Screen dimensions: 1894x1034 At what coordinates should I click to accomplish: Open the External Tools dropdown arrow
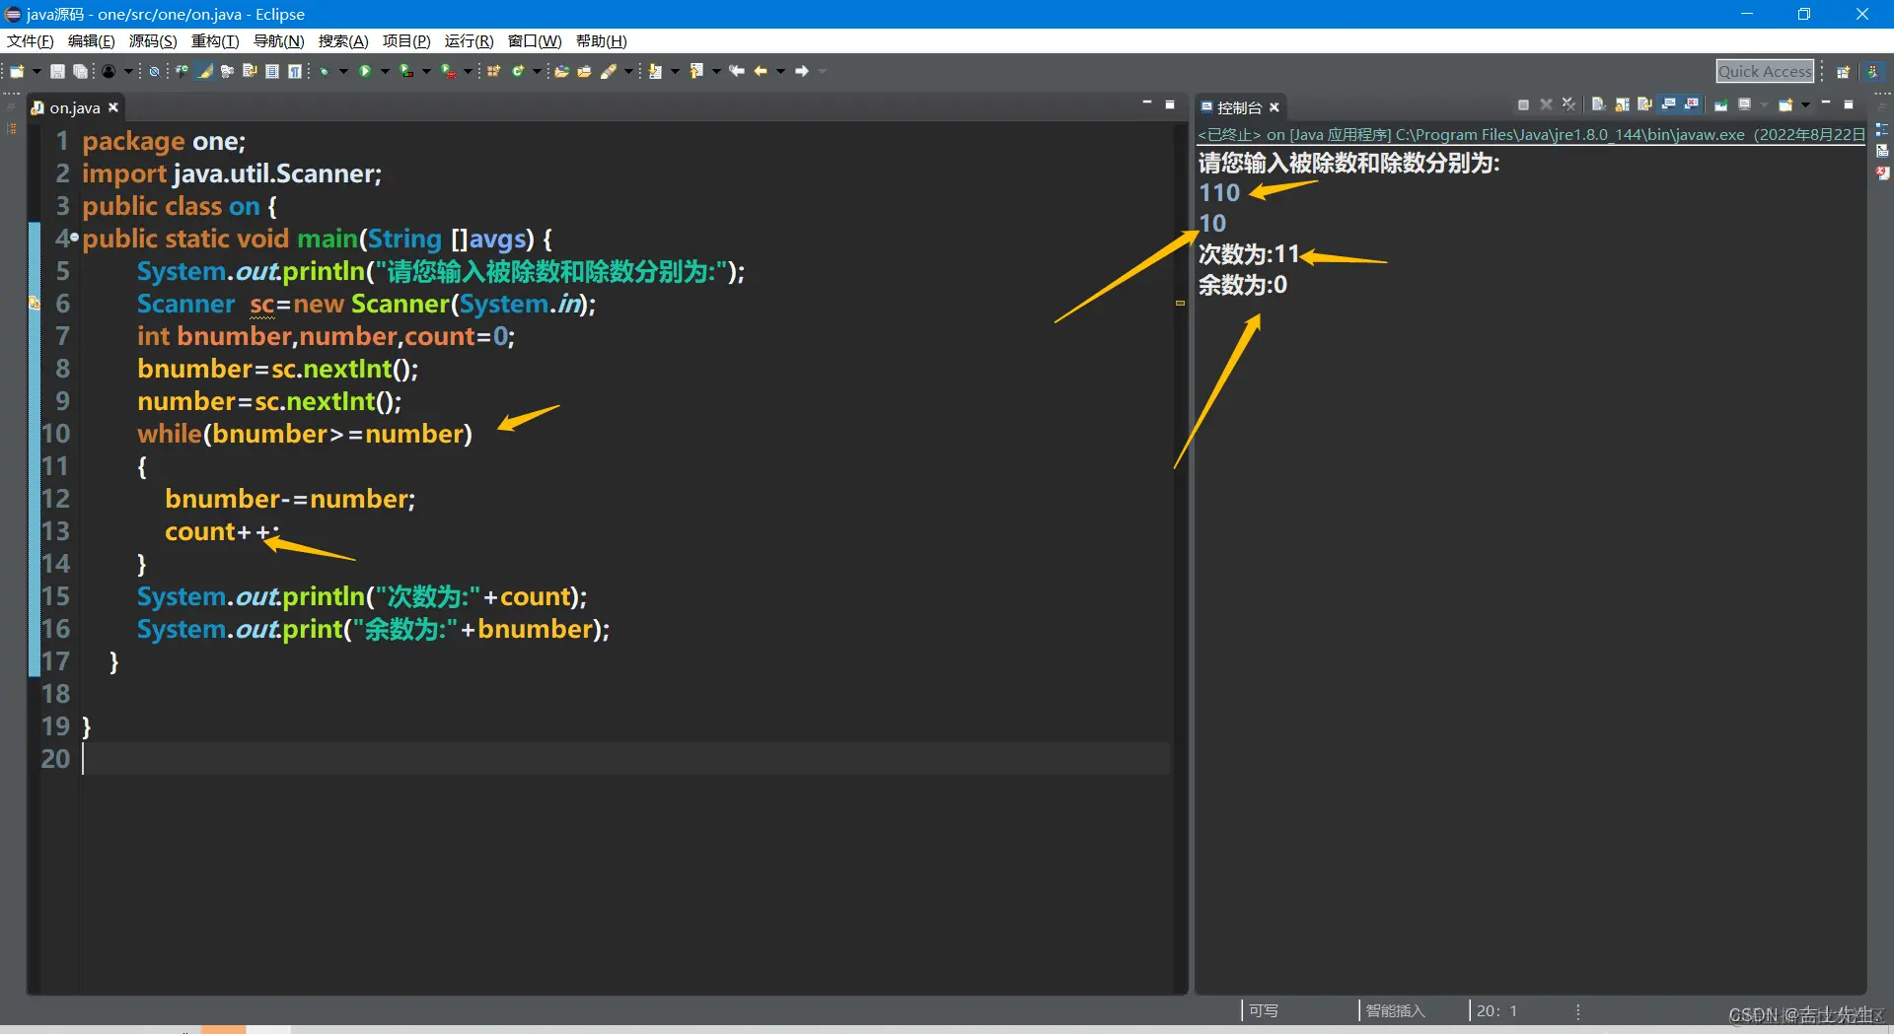(x=468, y=71)
